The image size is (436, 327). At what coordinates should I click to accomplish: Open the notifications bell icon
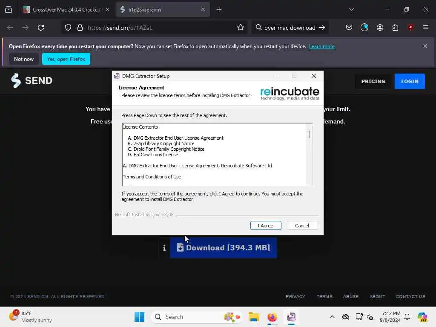pos(407,317)
